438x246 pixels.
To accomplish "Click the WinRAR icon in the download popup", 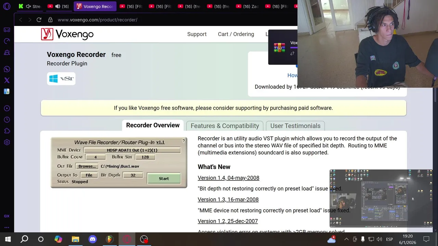I will (x=279, y=47).
